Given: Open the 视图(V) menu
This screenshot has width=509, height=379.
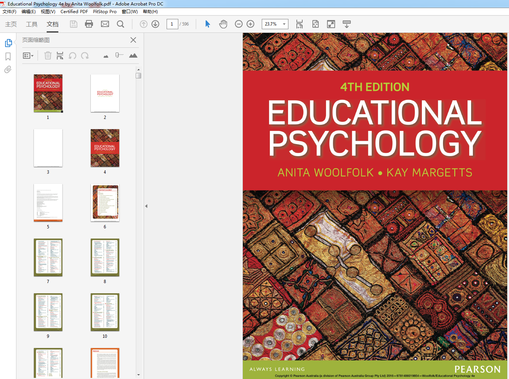Looking at the screenshot, I should click(48, 12).
